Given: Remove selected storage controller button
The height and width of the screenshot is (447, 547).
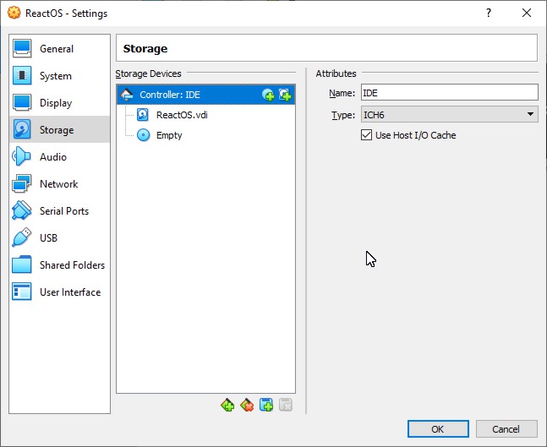Looking at the screenshot, I should 247,405.
